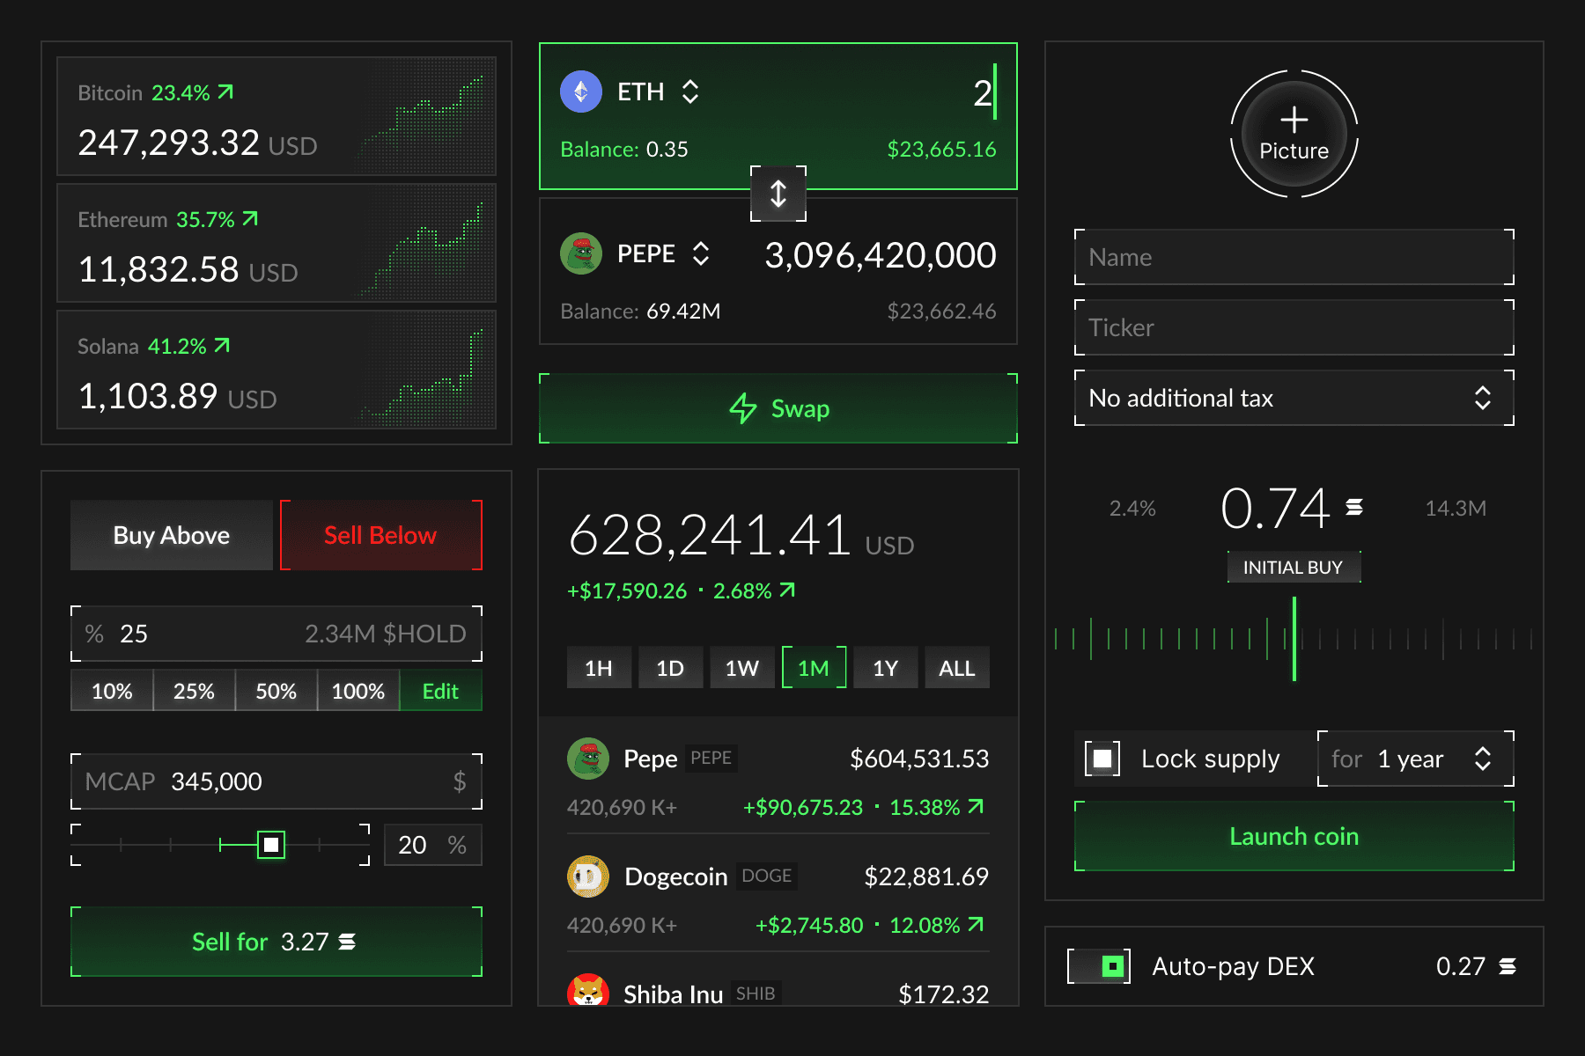
Task: Click the Pepe frog icon in the portfolio list
Action: click(588, 759)
